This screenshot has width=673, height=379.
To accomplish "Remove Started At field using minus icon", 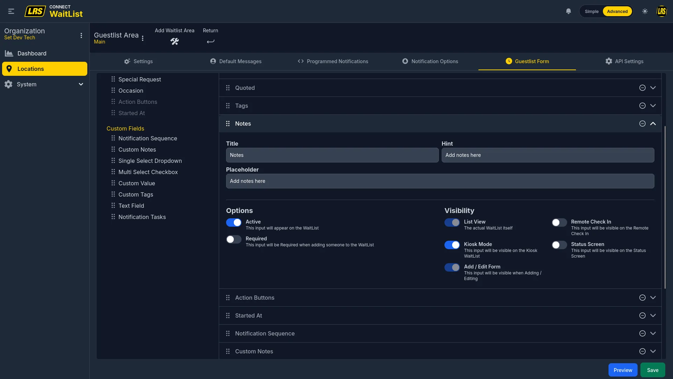I will pos(642,315).
